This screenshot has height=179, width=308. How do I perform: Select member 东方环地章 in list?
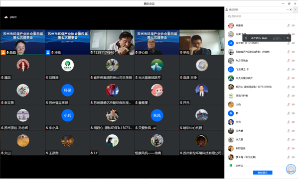261,61
